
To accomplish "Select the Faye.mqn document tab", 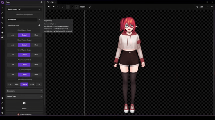I will (x=50, y=2).
